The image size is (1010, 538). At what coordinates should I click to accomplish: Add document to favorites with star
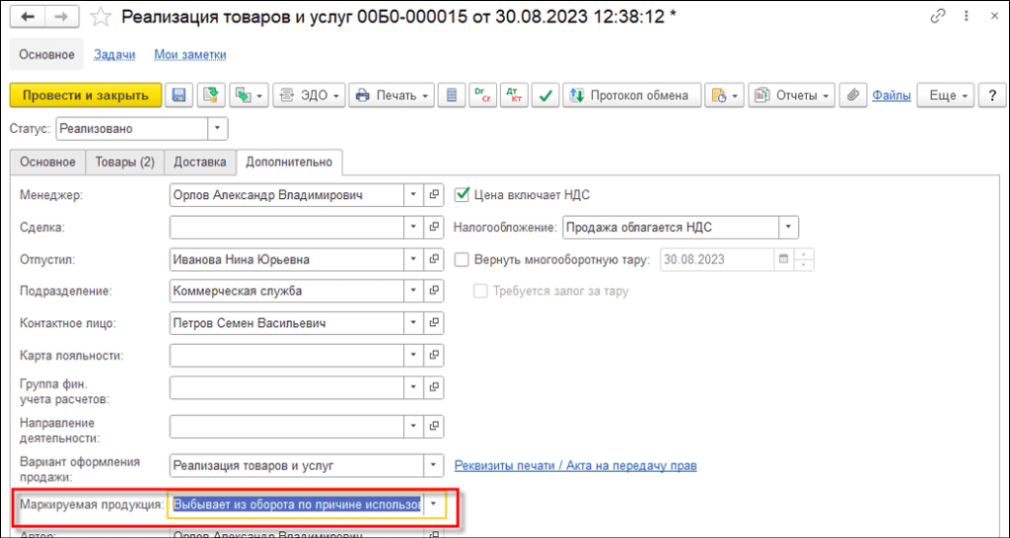[100, 18]
